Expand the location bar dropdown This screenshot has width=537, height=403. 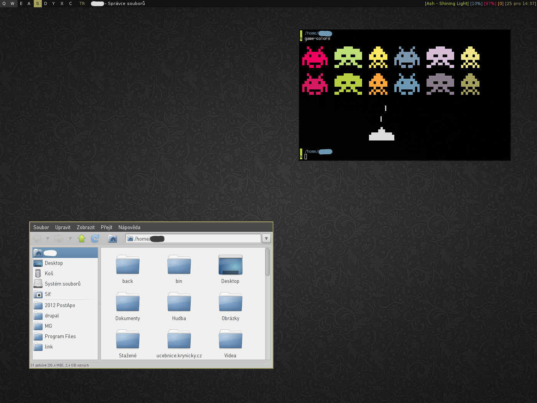266,238
